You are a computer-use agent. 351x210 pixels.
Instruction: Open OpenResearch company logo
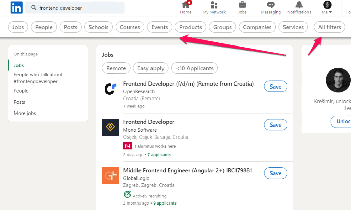110,89
